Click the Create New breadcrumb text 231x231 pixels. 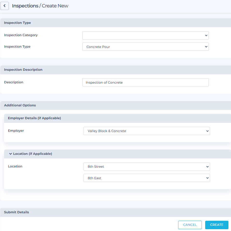(55, 6)
